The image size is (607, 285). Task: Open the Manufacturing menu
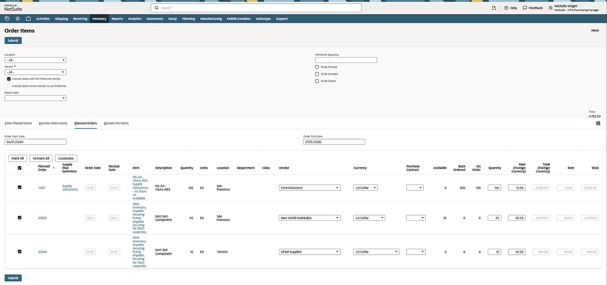click(211, 18)
